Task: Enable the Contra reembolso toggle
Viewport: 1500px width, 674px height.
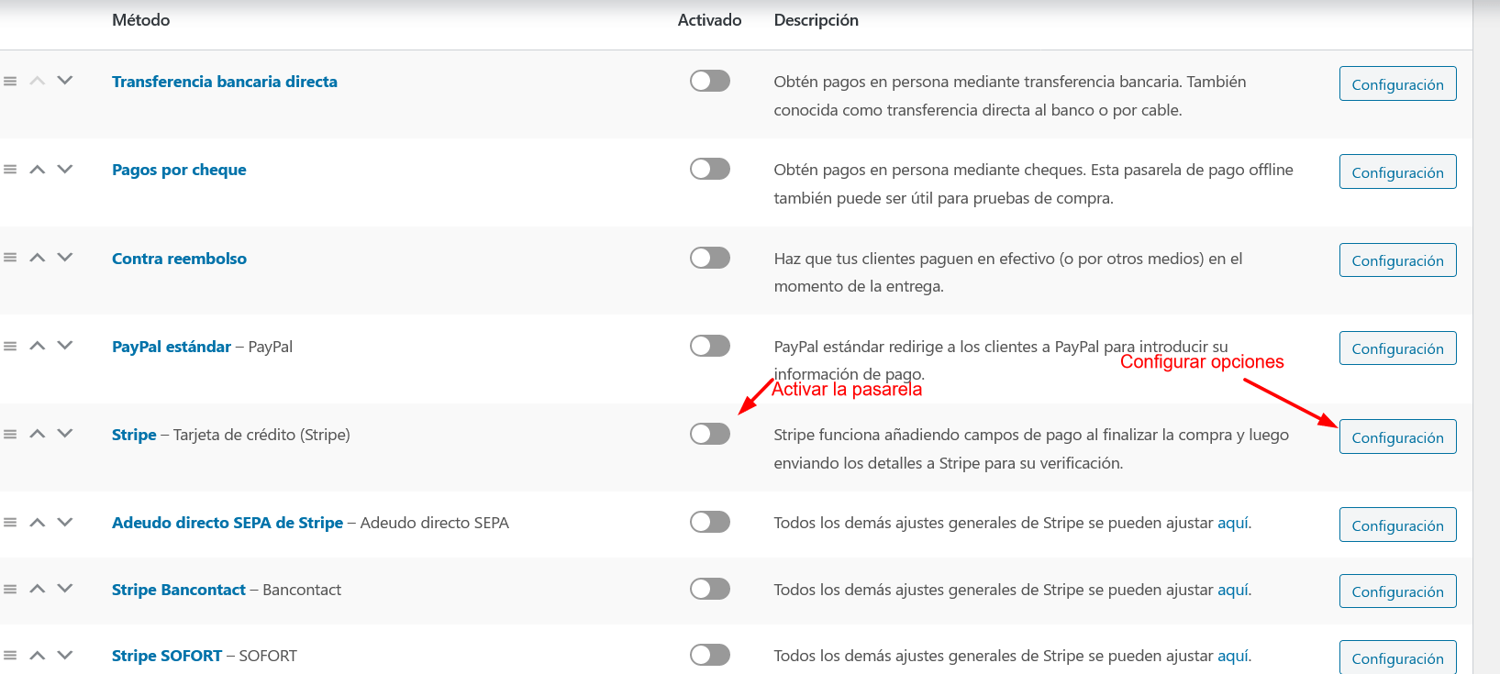Action: (x=710, y=258)
